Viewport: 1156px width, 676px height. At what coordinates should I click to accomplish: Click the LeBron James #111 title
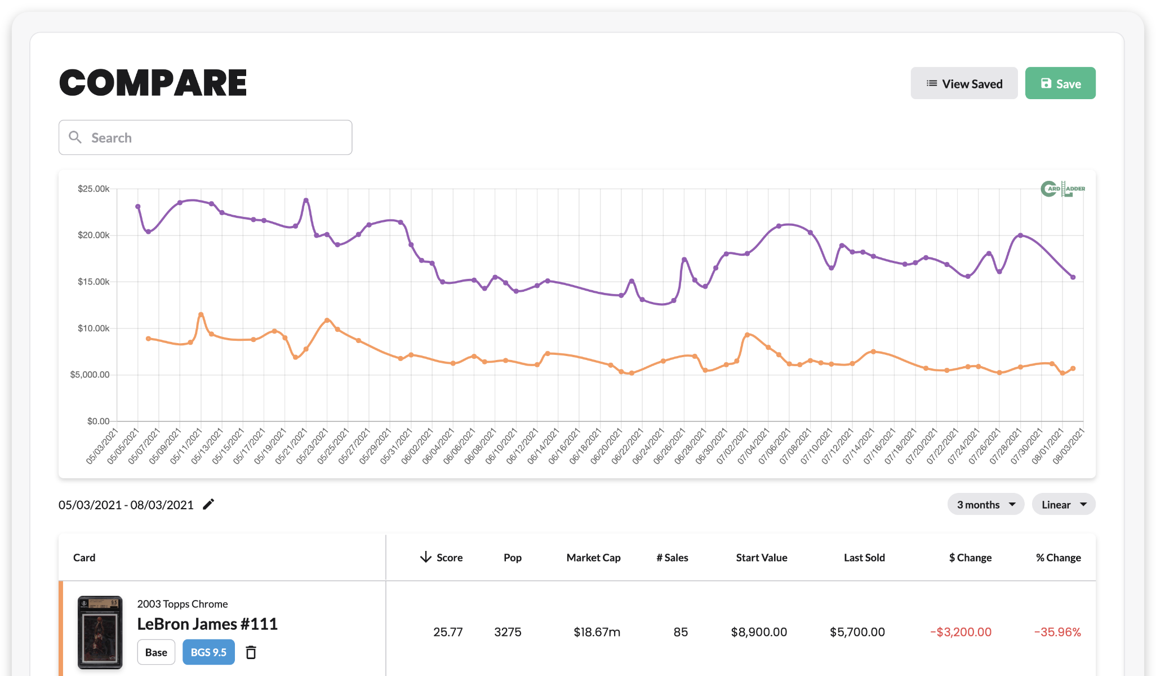[207, 624]
